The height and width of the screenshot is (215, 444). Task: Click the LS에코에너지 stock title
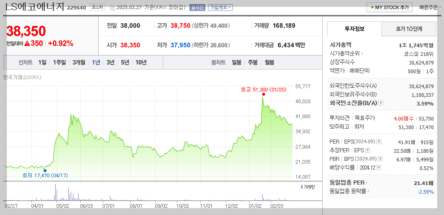[x=35, y=7]
